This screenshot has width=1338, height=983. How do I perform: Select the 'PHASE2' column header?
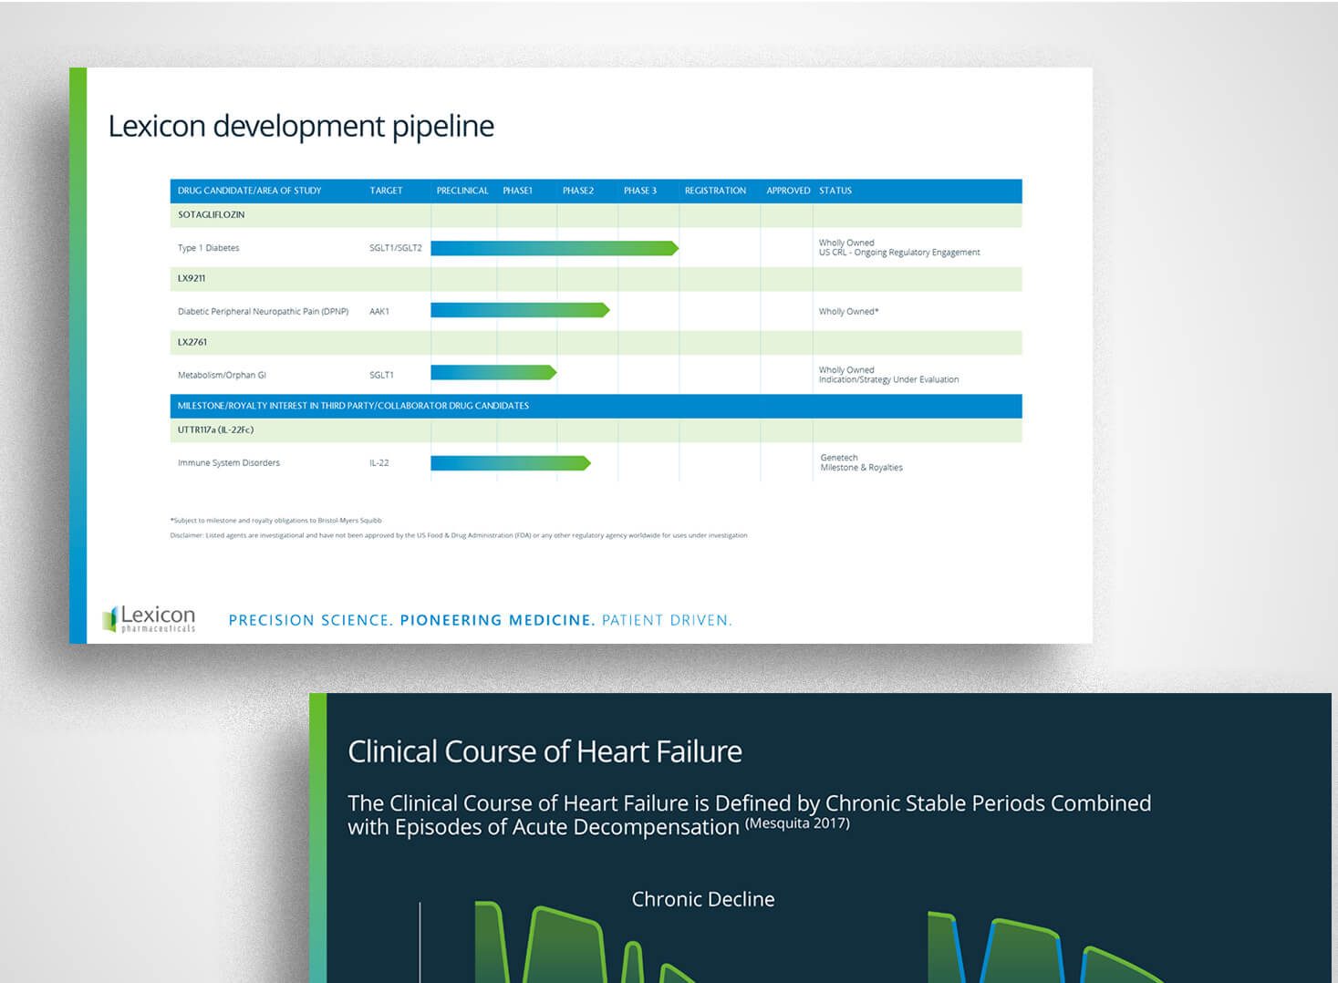coord(577,191)
